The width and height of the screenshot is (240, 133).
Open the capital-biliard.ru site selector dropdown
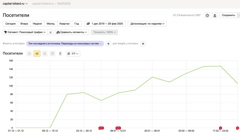[x=15, y=4]
